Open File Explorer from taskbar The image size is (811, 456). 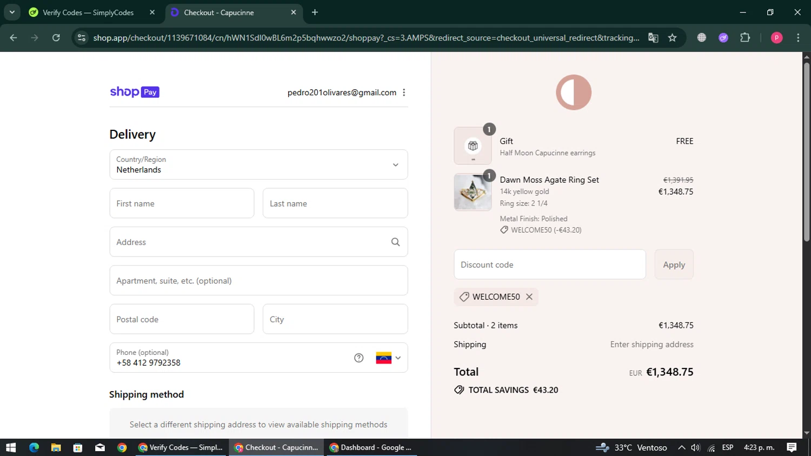(x=56, y=447)
